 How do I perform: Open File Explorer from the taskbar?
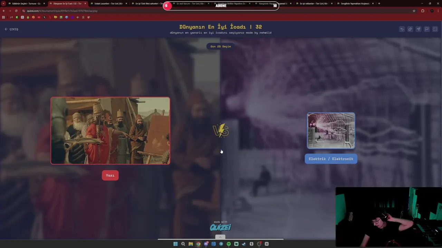(191, 244)
